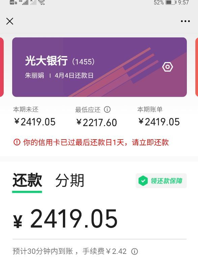198x264 pixels.
Task: Tap info icon next to 手续费 ¥2.42
Action: [134, 252]
